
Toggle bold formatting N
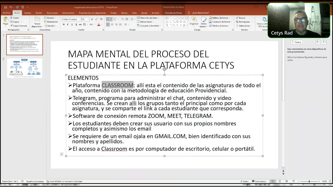(x=63, y=24)
